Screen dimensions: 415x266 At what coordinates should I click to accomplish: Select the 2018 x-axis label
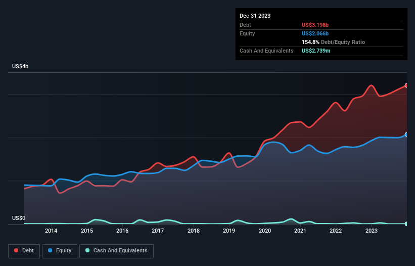tap(194, 231)
